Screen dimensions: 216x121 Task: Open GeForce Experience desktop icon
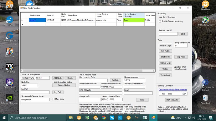(x=10, y=99)
